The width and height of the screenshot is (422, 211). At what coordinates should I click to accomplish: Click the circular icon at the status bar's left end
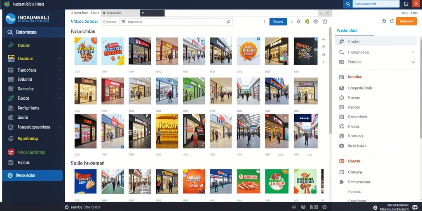pos(67,207)
